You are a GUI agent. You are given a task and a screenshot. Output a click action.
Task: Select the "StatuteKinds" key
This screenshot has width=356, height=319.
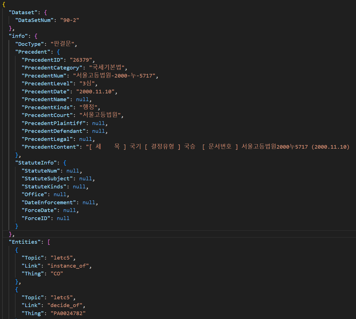44,187
